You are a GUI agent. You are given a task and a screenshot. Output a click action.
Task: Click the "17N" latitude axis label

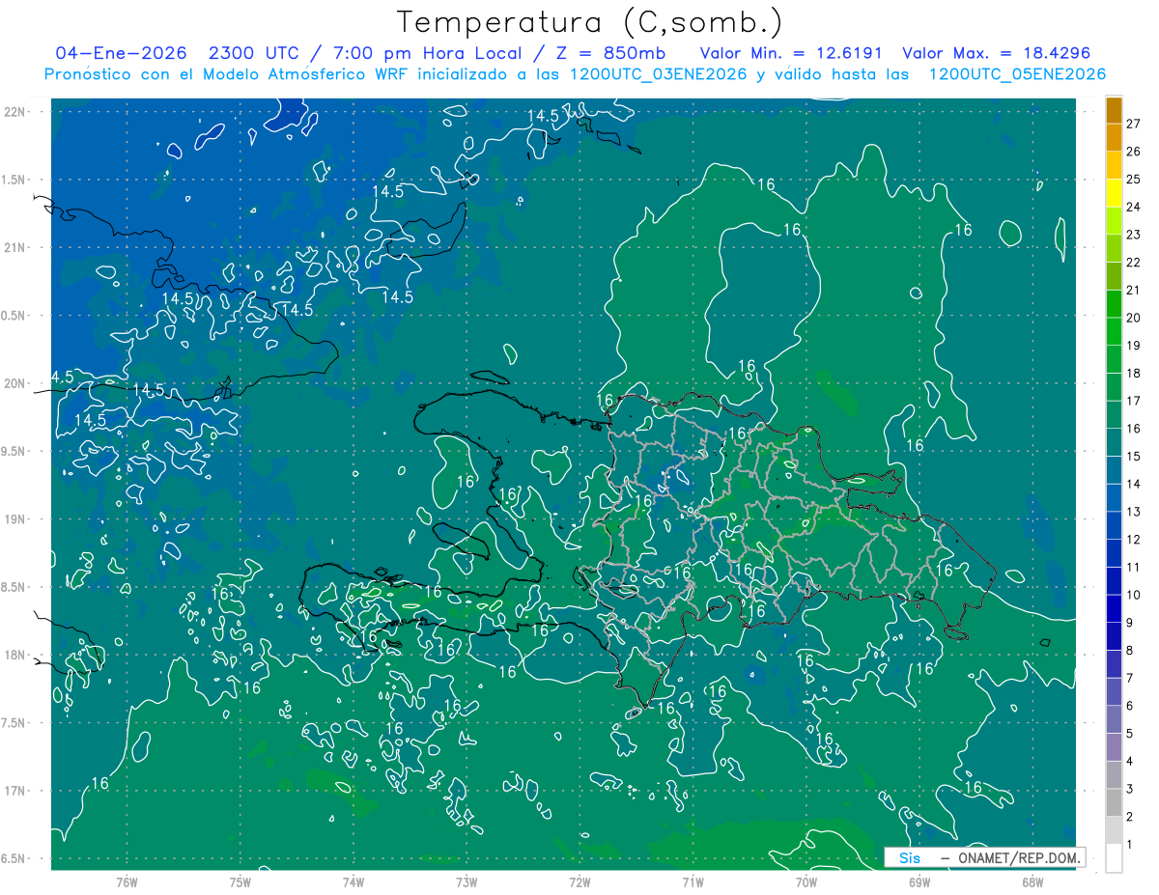pyautogui.click(x=16, y=791)
